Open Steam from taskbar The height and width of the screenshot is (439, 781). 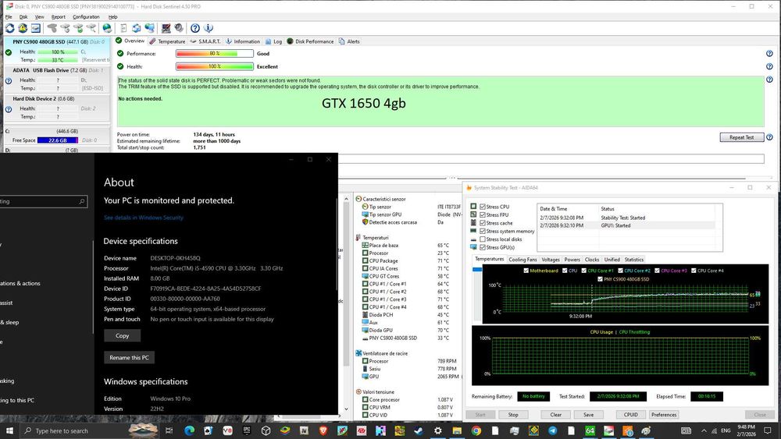(419, 430)
